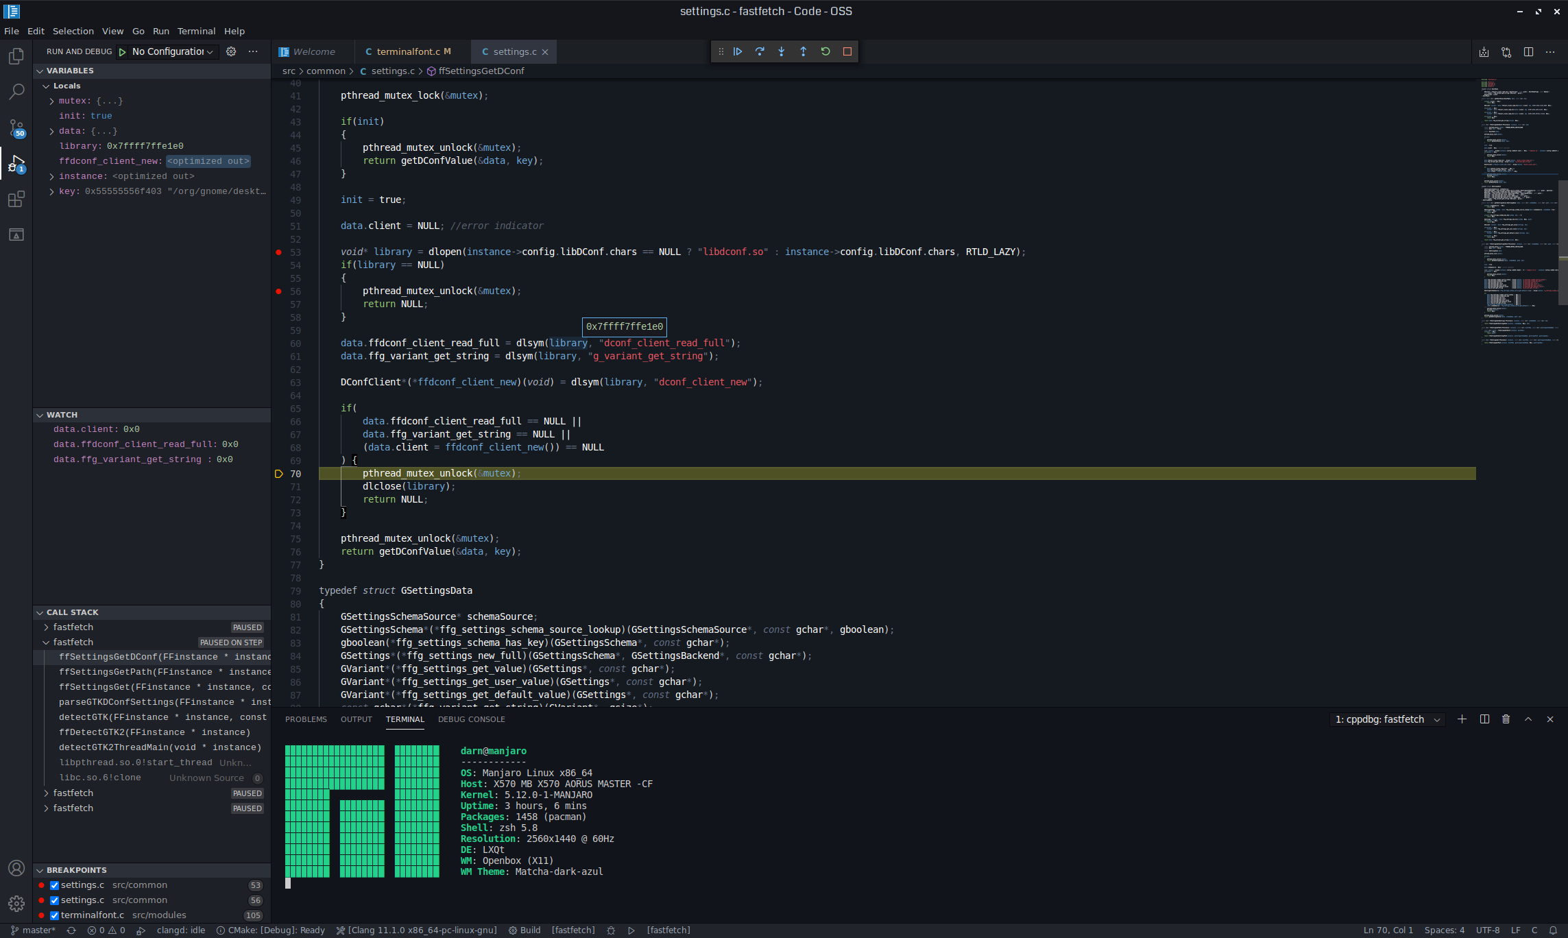Switch to the Debug Console tab
1568x938 pixels.
pyautogui.click(x=471, y=719)
